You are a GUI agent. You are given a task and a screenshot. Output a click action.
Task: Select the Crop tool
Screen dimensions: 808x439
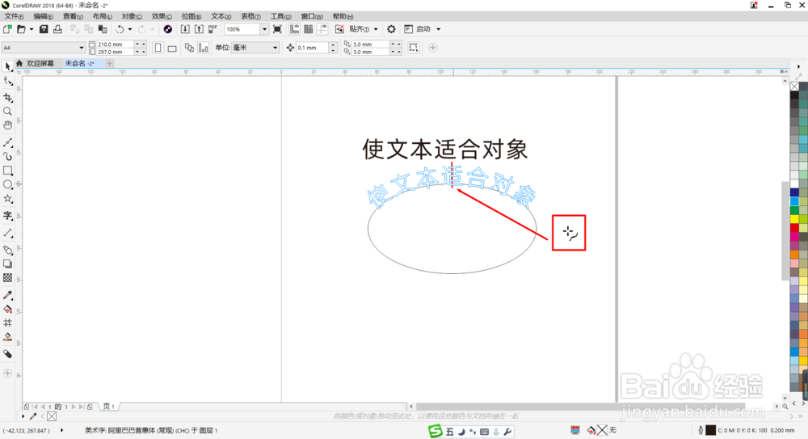click(7, 98)
